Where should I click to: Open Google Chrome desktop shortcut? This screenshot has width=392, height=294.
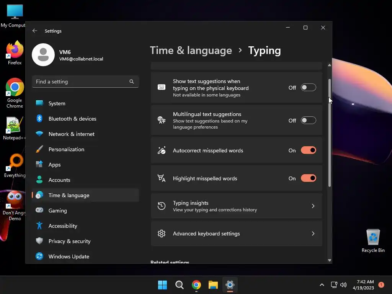pyautogui.click(x=15, y=93)
